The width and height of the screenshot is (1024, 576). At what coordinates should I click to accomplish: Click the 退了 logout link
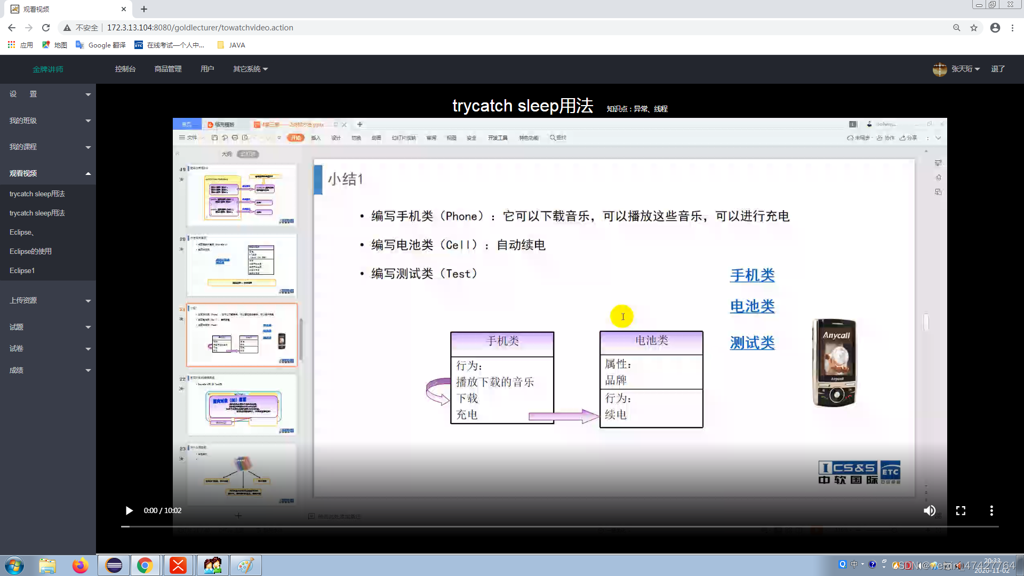pyautogui.click(x=997, y=69)
